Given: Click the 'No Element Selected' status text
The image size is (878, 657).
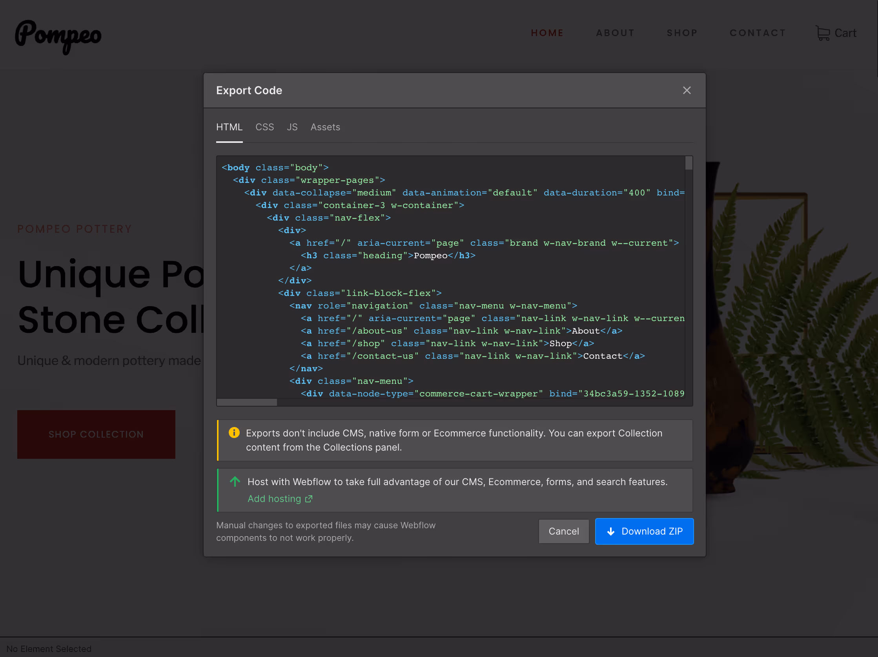Looking at the screenshot, I should (49, 649).
